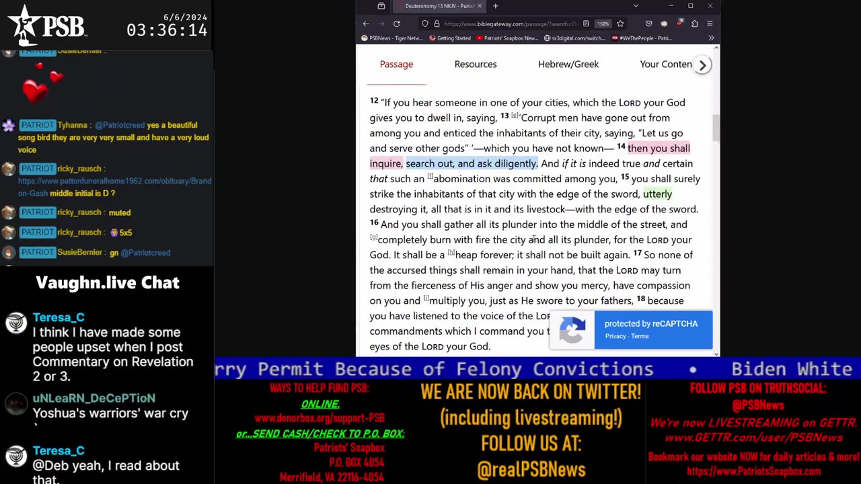This screenshot has height=484, width=861.
Task: Click Tyhanna's flower avatar in chat
Action: pos(8,125)
